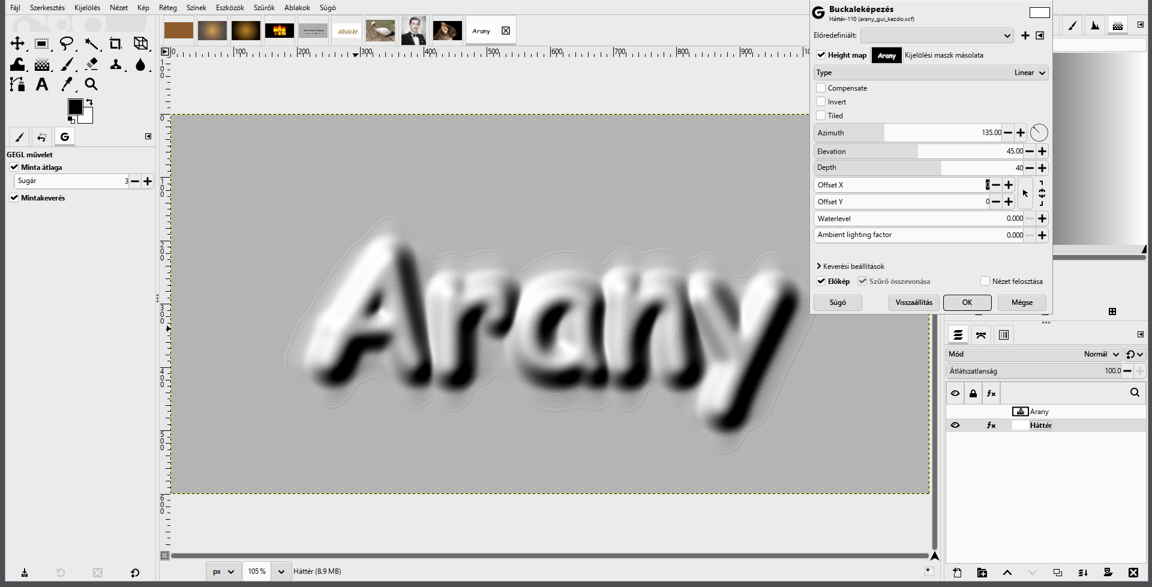The height and width of the screenshot is (587, 1152).
Task: Open the Szűrők menu
Action: click(x=264, y=8)
